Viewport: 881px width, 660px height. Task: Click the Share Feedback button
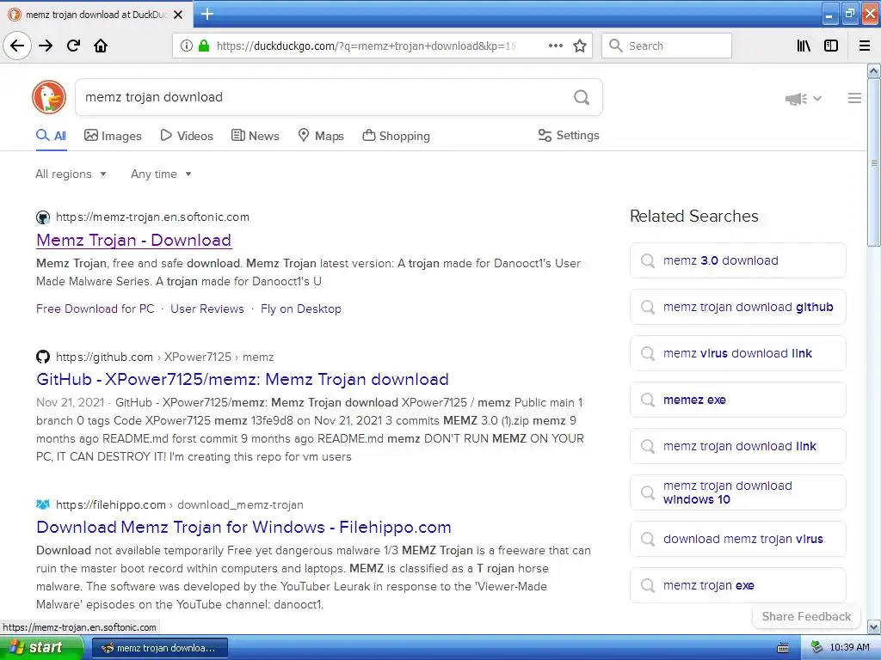[x=806, y=616]
